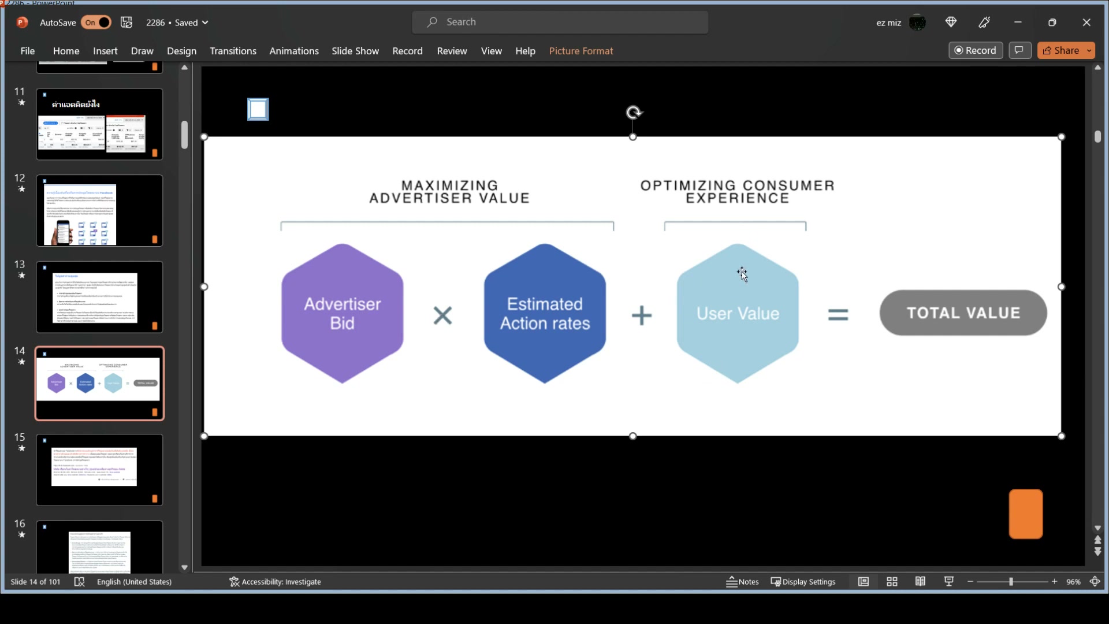Expand the Share button dropdown arrow
The height and width of the screenshot is (624, 1109).
1089,51
